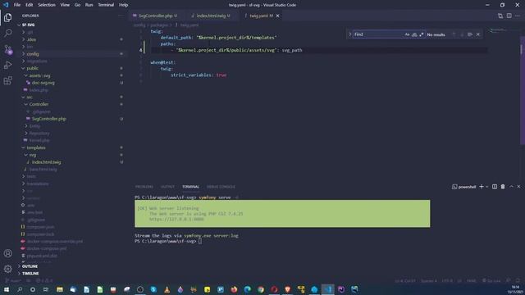Open the Run and Debug view
Screen dimensions: 525x295
(7, 65)
